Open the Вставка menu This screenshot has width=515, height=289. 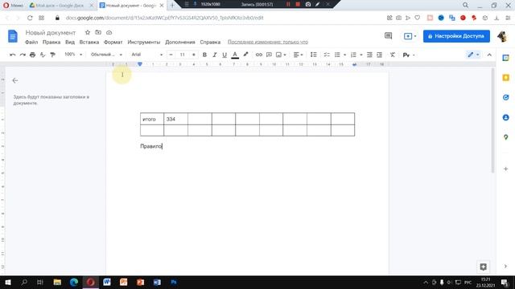tap(89, 42)
